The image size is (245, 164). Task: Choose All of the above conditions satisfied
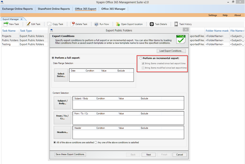pos(54,142)
